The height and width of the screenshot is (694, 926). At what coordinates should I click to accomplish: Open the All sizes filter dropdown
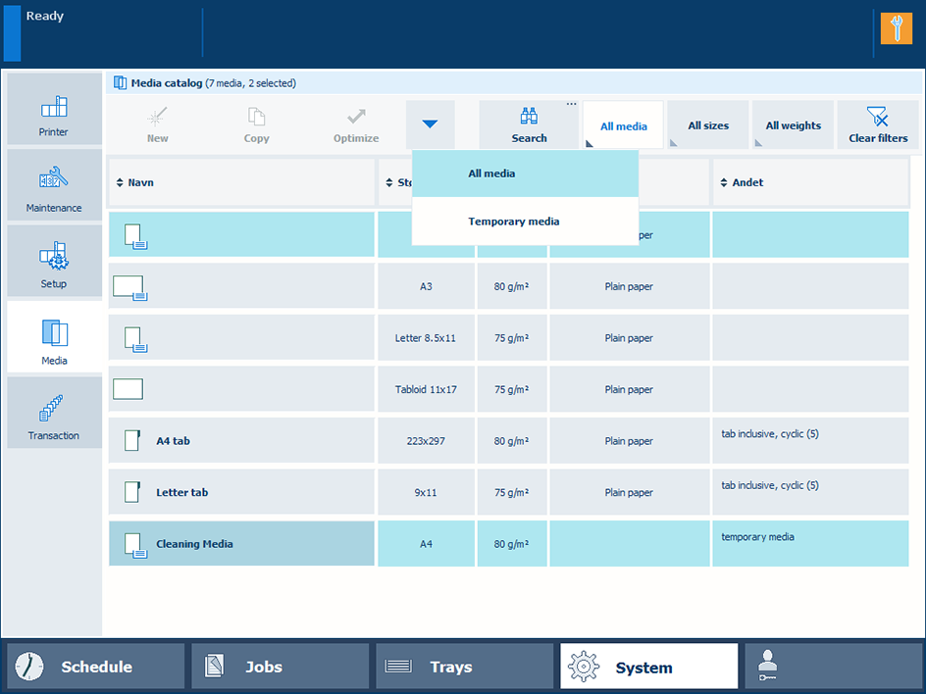[708, 125]
